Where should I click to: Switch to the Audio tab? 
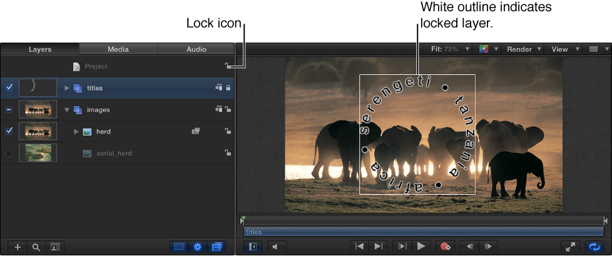[196, 49]
